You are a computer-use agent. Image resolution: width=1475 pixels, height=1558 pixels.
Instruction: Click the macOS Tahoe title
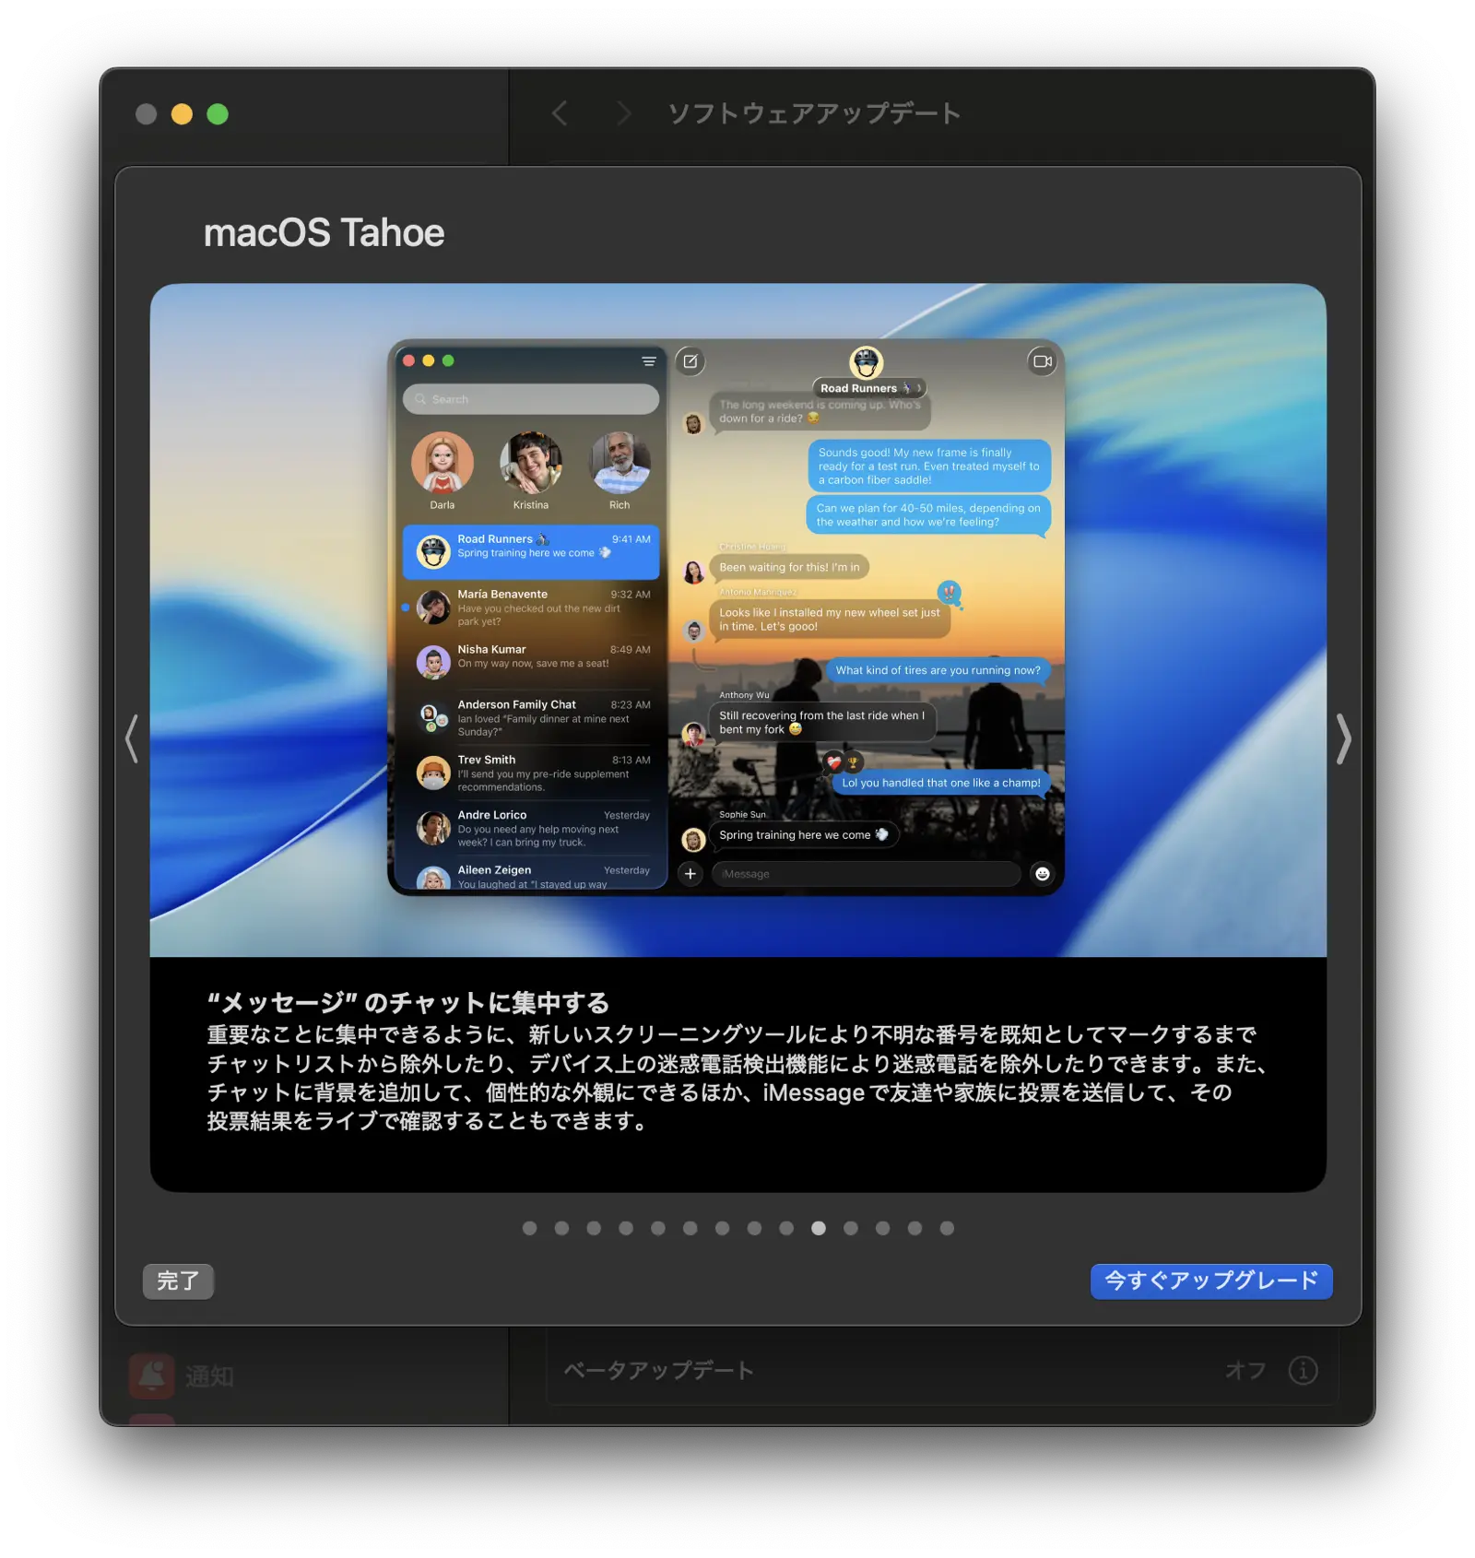click(x=324, y=233)
